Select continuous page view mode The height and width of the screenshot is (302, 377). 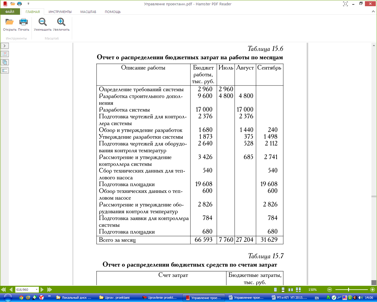pyautogui.click(x=283, y=290)
